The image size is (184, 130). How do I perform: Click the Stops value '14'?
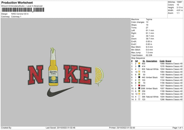(x=147, y=25)
